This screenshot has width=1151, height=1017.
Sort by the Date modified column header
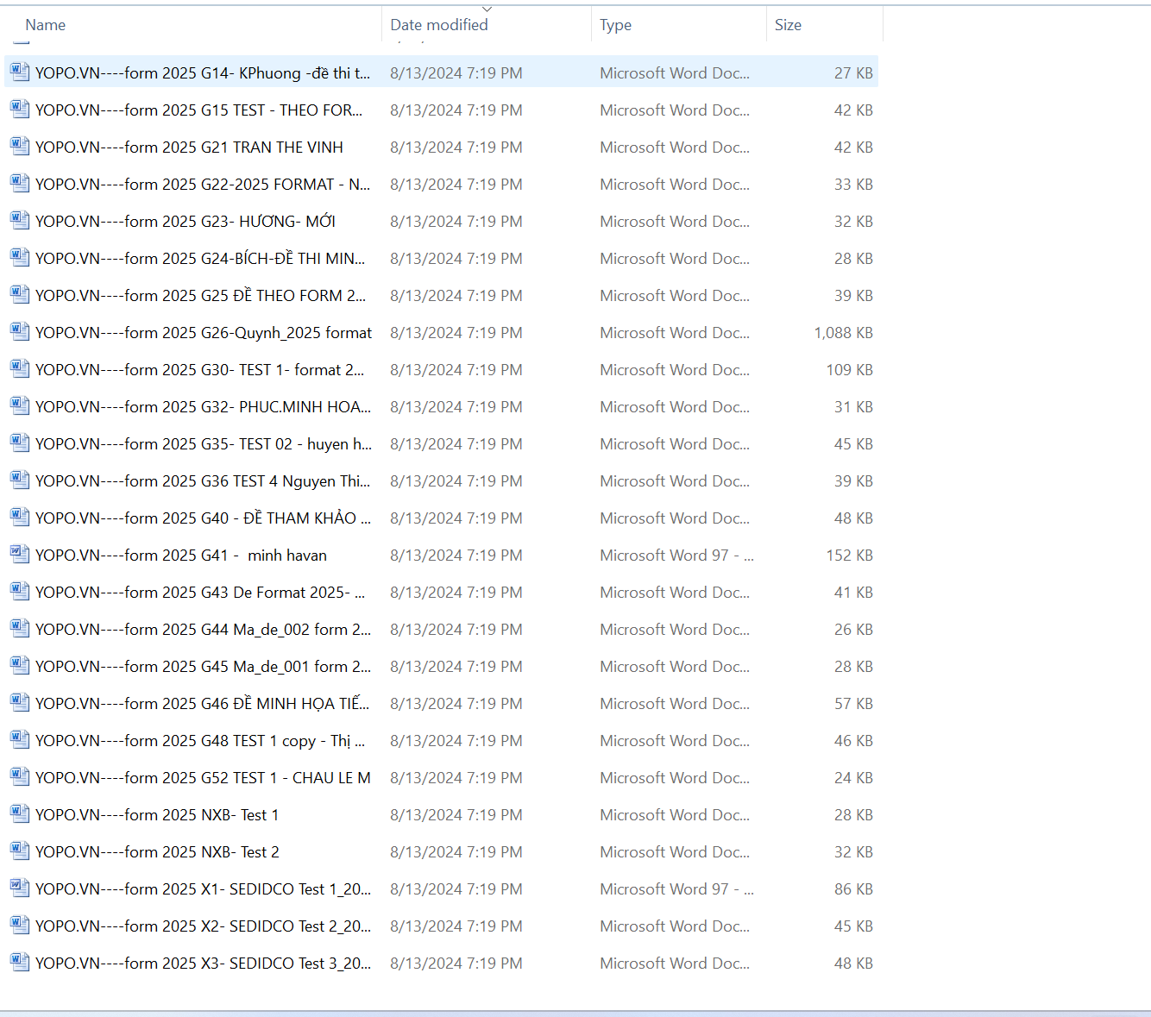pyautogui.click(x=439, y=25)
